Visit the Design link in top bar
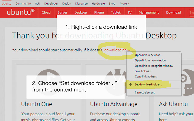 coord(67,4)
